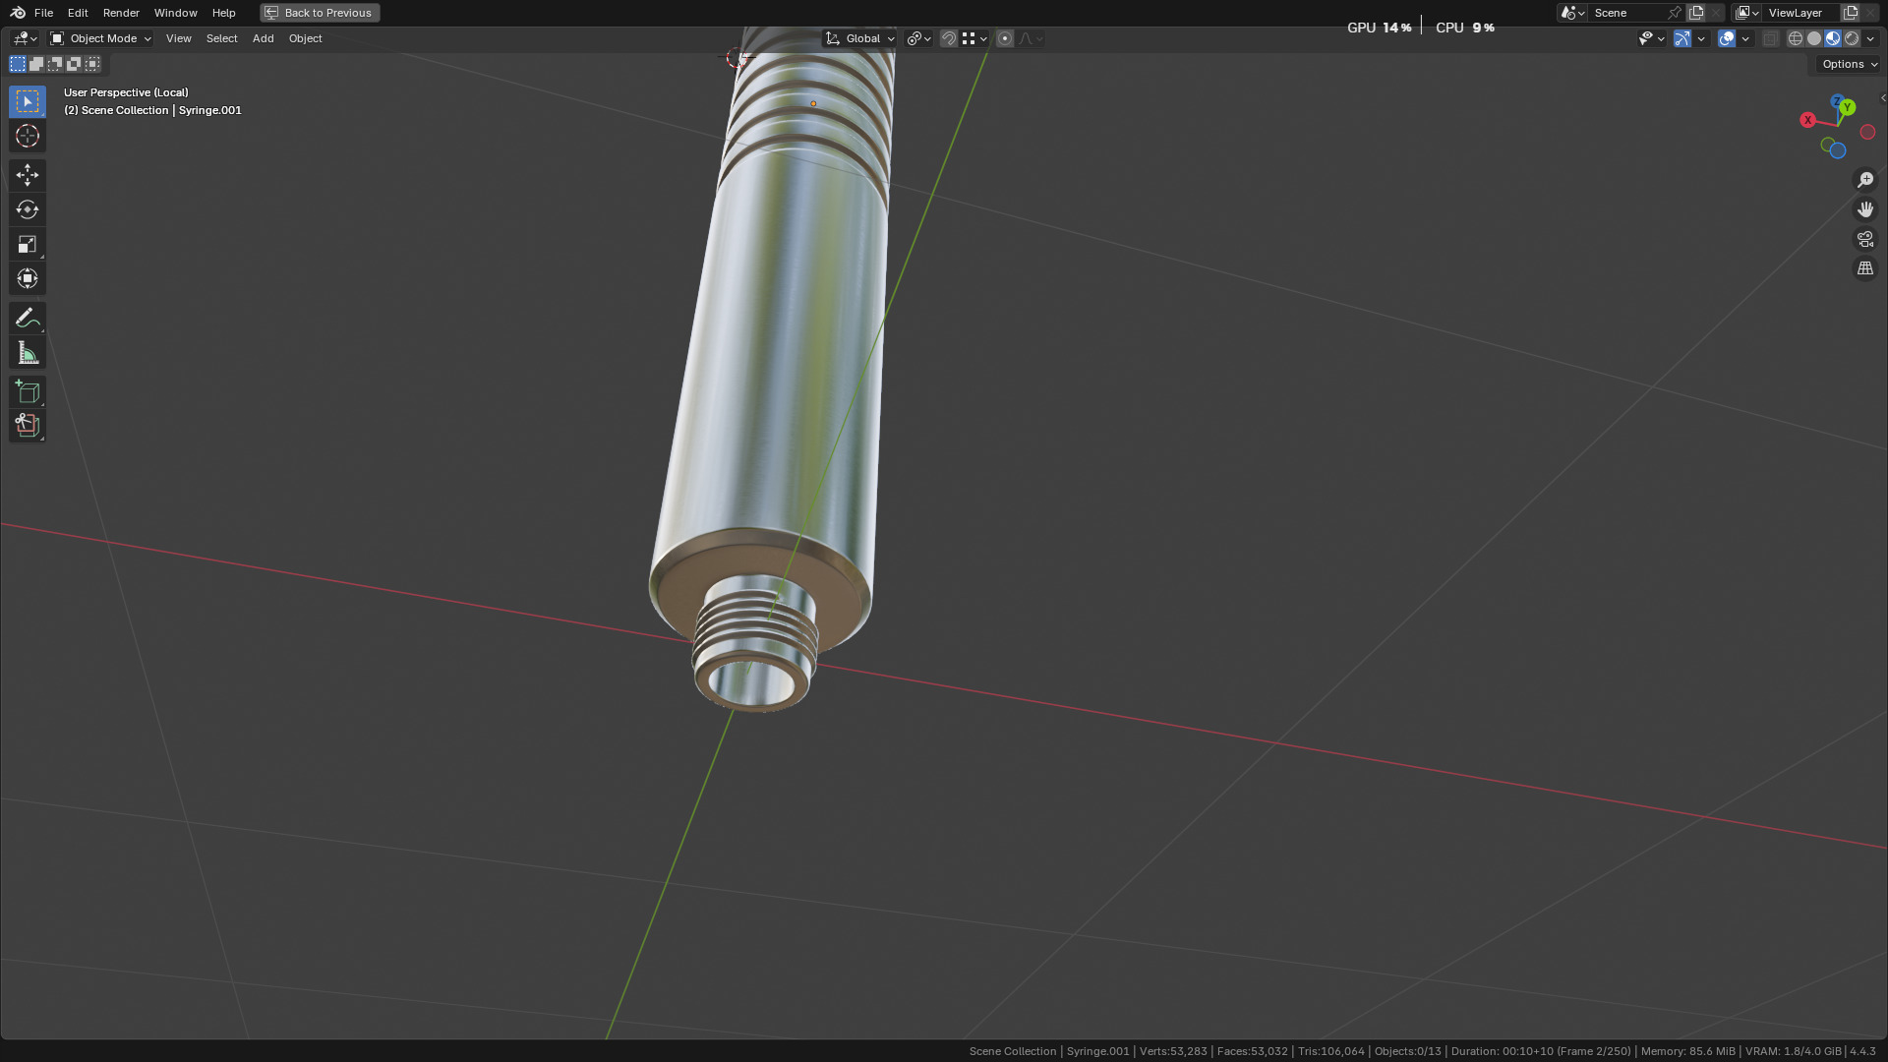This screenshot has height=1062, width=1888.
Task: Open the Edit menu
Action: pos(78,13)
